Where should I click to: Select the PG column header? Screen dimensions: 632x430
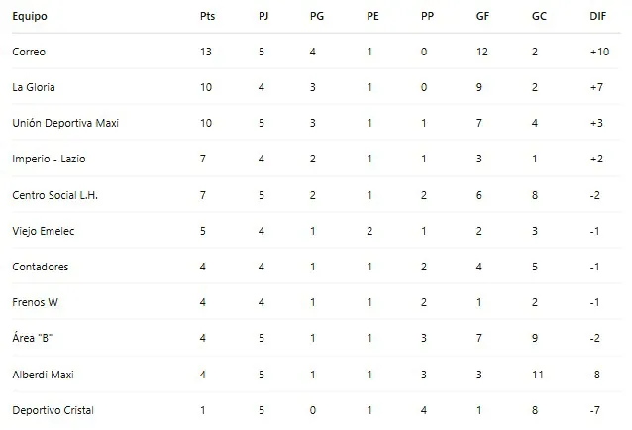(x=316, y=17)
